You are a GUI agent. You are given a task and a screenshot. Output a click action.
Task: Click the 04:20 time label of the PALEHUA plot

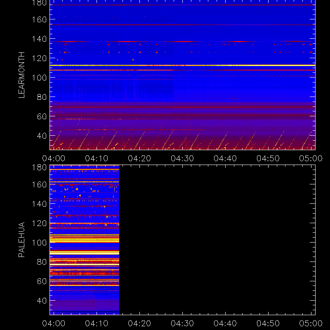coord(139,323)
